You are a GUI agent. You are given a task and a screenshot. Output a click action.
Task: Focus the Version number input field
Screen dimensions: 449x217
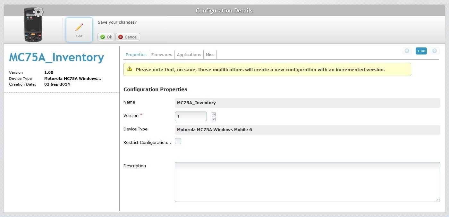click(191, 116)
